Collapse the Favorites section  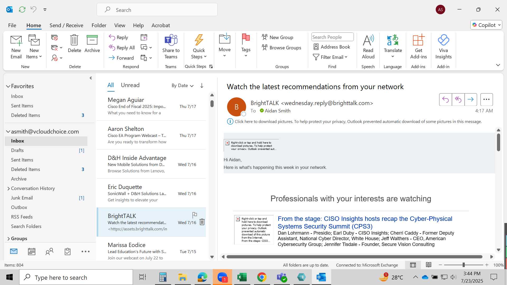click(8, 86)
